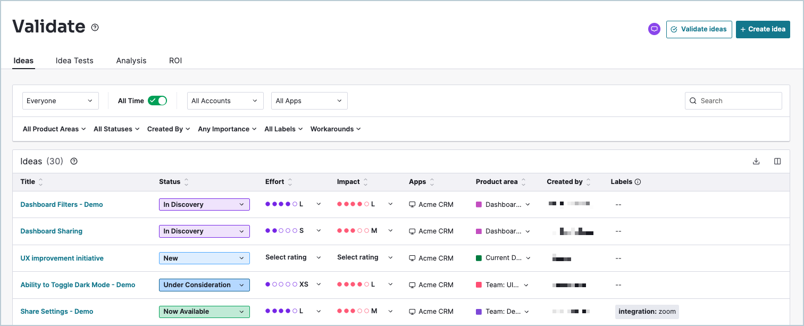
Task: Click the Ideas (30) table heading
Action: [x=41, y=161]
